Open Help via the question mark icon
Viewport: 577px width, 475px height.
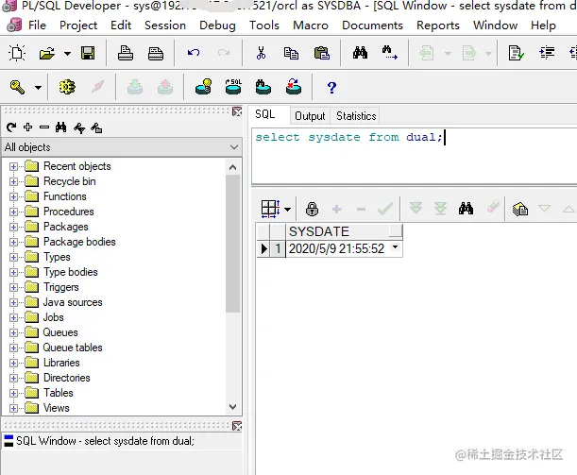pyautogui.click(x=331, y=88)
